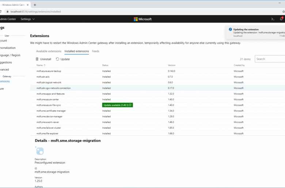Viewport: 285px width, 188px height.
Task: Open Suggestions settings page
Action: click(x=6, y=62)
